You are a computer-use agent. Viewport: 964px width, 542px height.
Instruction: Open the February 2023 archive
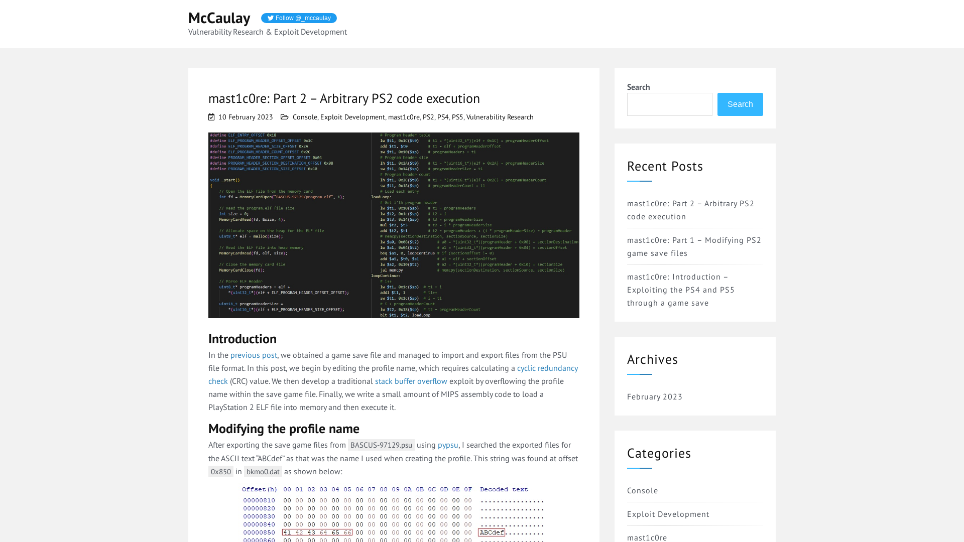[x=655, y=396]
